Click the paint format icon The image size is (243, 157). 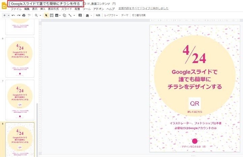[29, 15]
